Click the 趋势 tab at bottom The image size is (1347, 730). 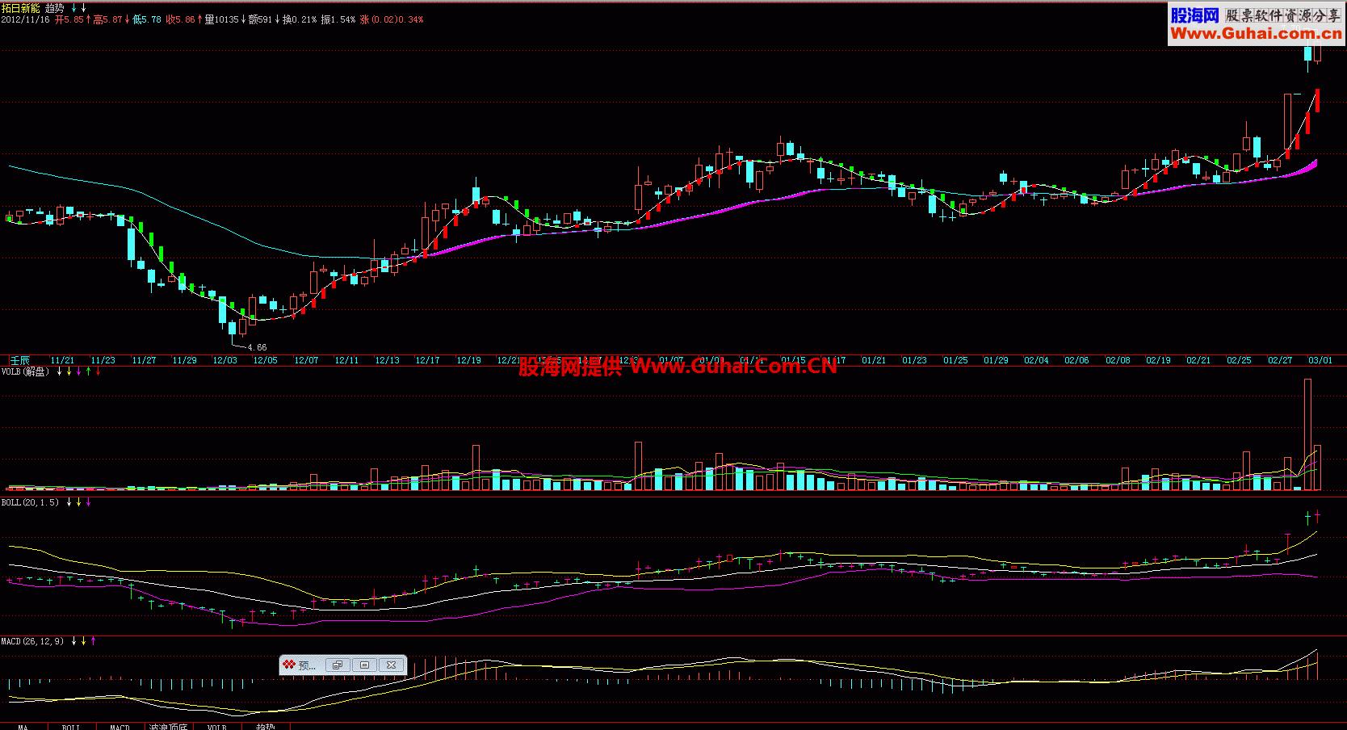265,727
